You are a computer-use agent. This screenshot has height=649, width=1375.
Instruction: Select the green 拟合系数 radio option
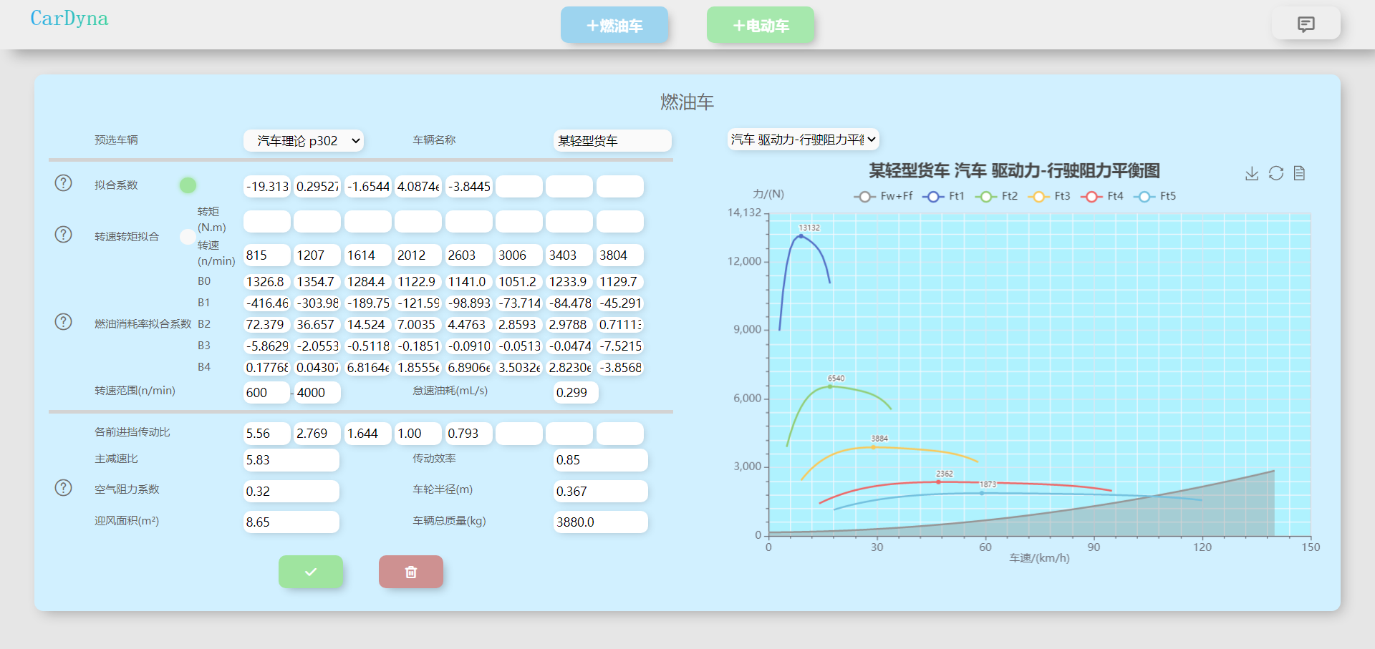188,185
